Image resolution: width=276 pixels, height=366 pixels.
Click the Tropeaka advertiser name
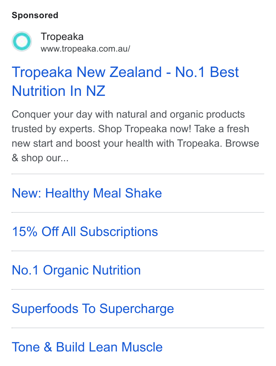pos(62,37)
